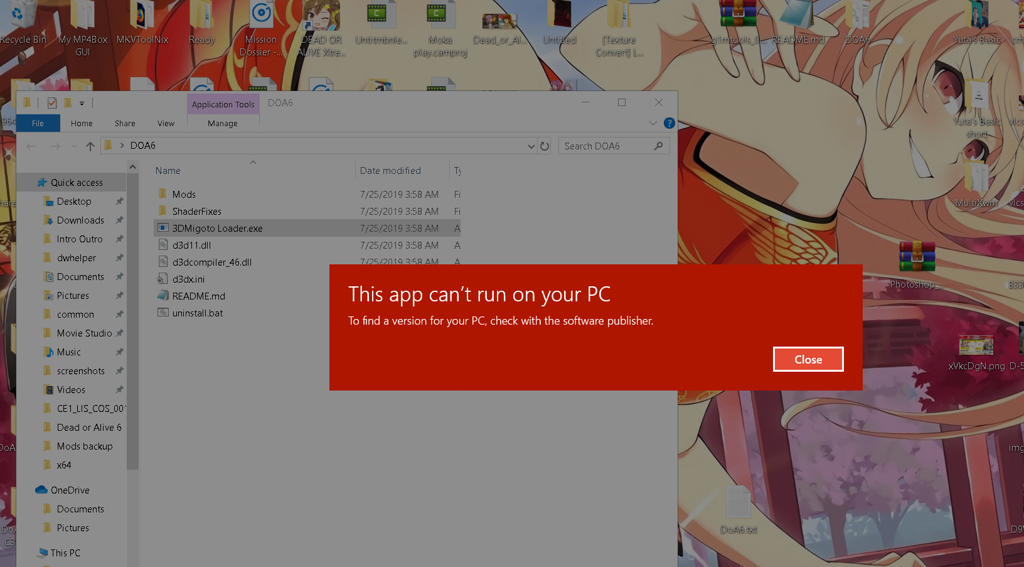Open the Dead or Alive 6 folder

(89, 427)
